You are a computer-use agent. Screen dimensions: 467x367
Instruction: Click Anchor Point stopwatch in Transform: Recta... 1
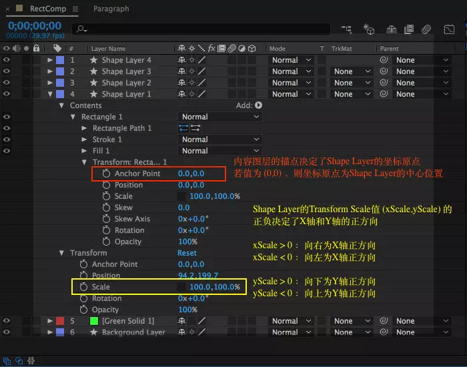click(106, 173)
